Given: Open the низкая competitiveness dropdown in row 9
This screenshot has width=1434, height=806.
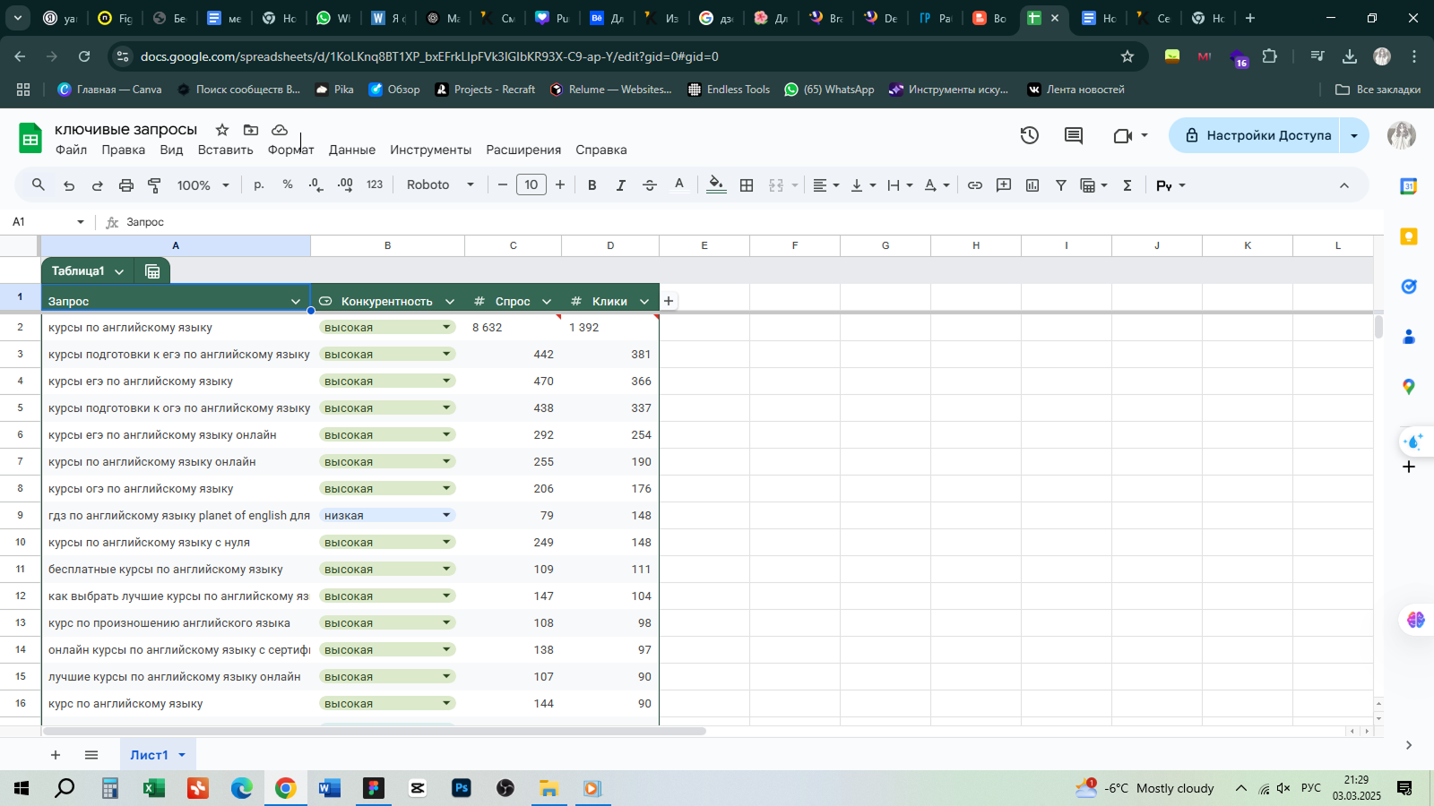Looking at the screenshot, I should 446,515.
